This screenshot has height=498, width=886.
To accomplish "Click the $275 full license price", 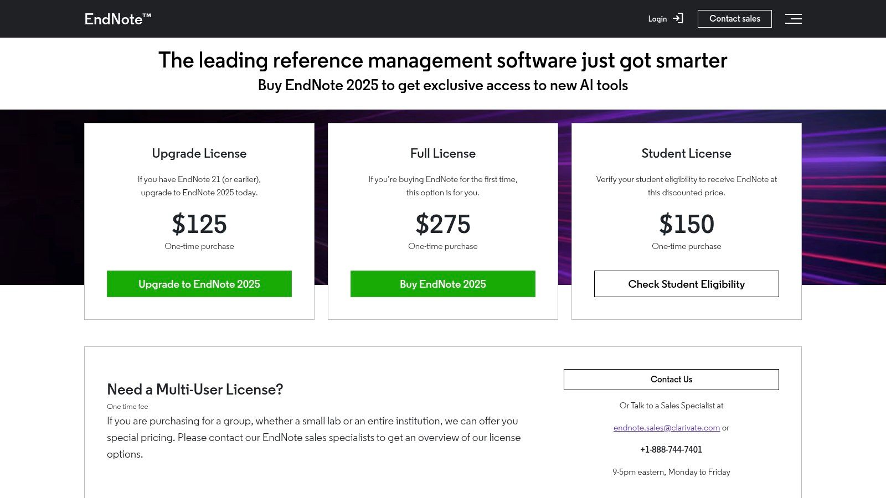I will (x=443, y=224).
